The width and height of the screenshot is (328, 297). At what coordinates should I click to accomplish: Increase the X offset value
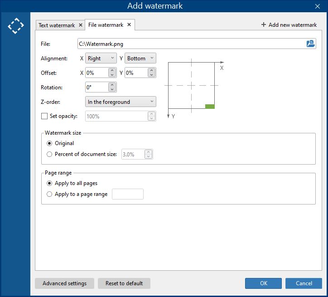click(x=112, y=71)
